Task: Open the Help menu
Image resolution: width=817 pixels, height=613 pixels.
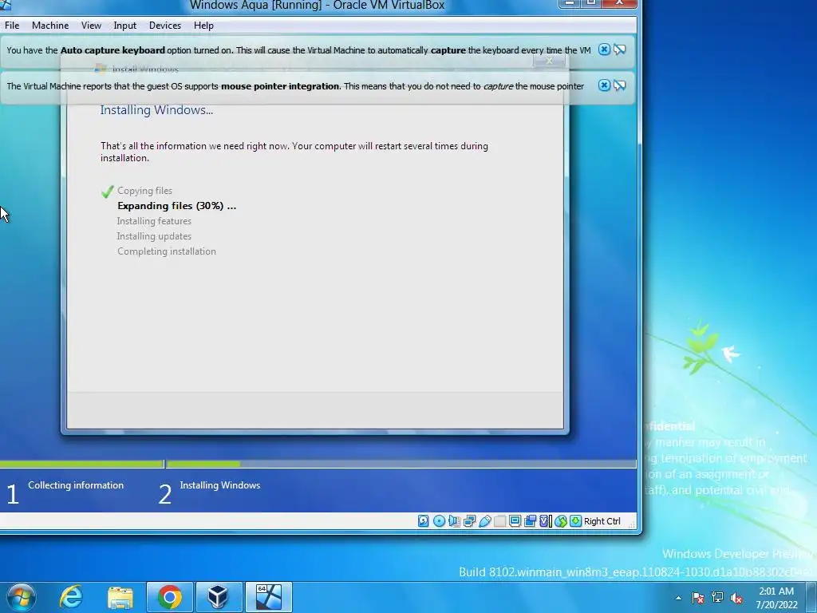Action: (x=203, y=25)
